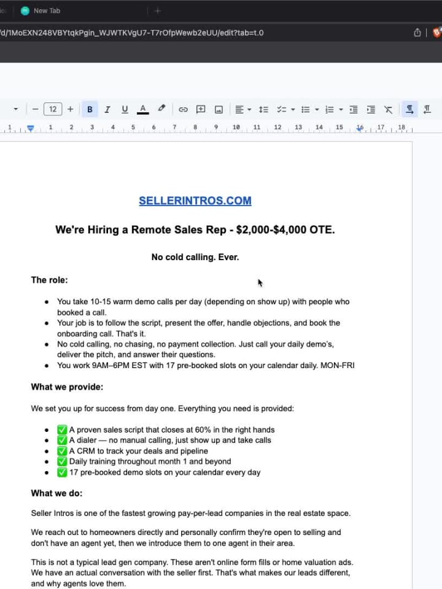Toggle italic formatting
Screen dimensions: 442x589
107,109
